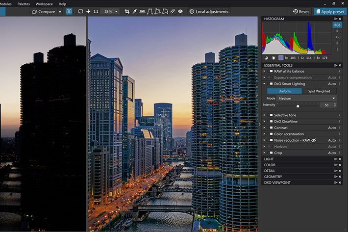Viewport: 348px width, 232px height.
Task: Expand the collapsed LIGHT palette header
Action: [269, 159]
